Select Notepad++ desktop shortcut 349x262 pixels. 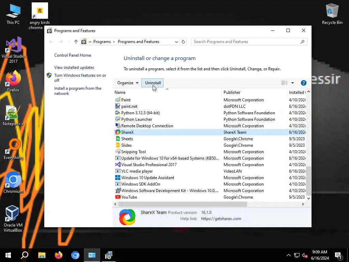[x=13, y=115]
